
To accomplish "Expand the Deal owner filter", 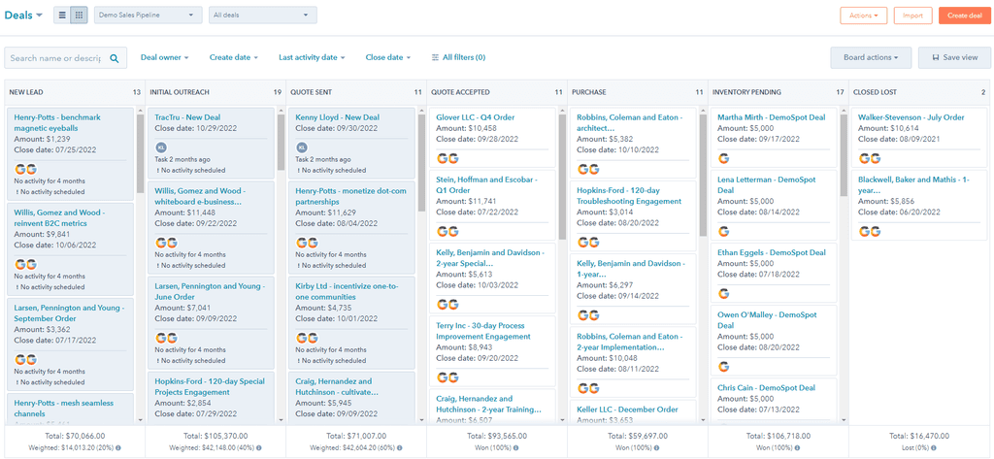I will click(165, 57).
